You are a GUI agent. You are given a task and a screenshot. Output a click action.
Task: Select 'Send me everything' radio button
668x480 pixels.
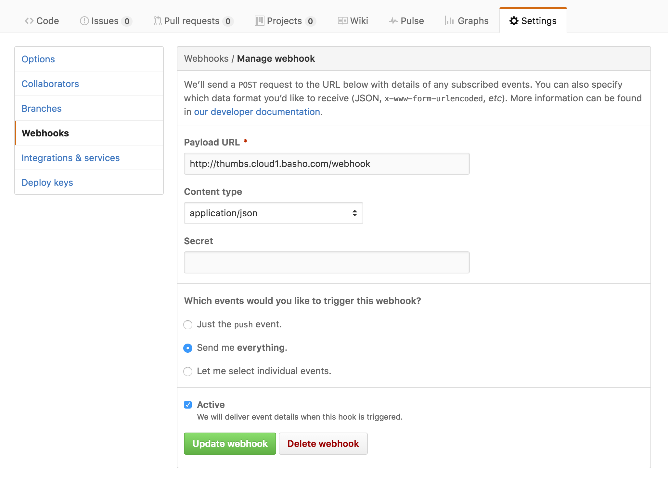point(188,348)
